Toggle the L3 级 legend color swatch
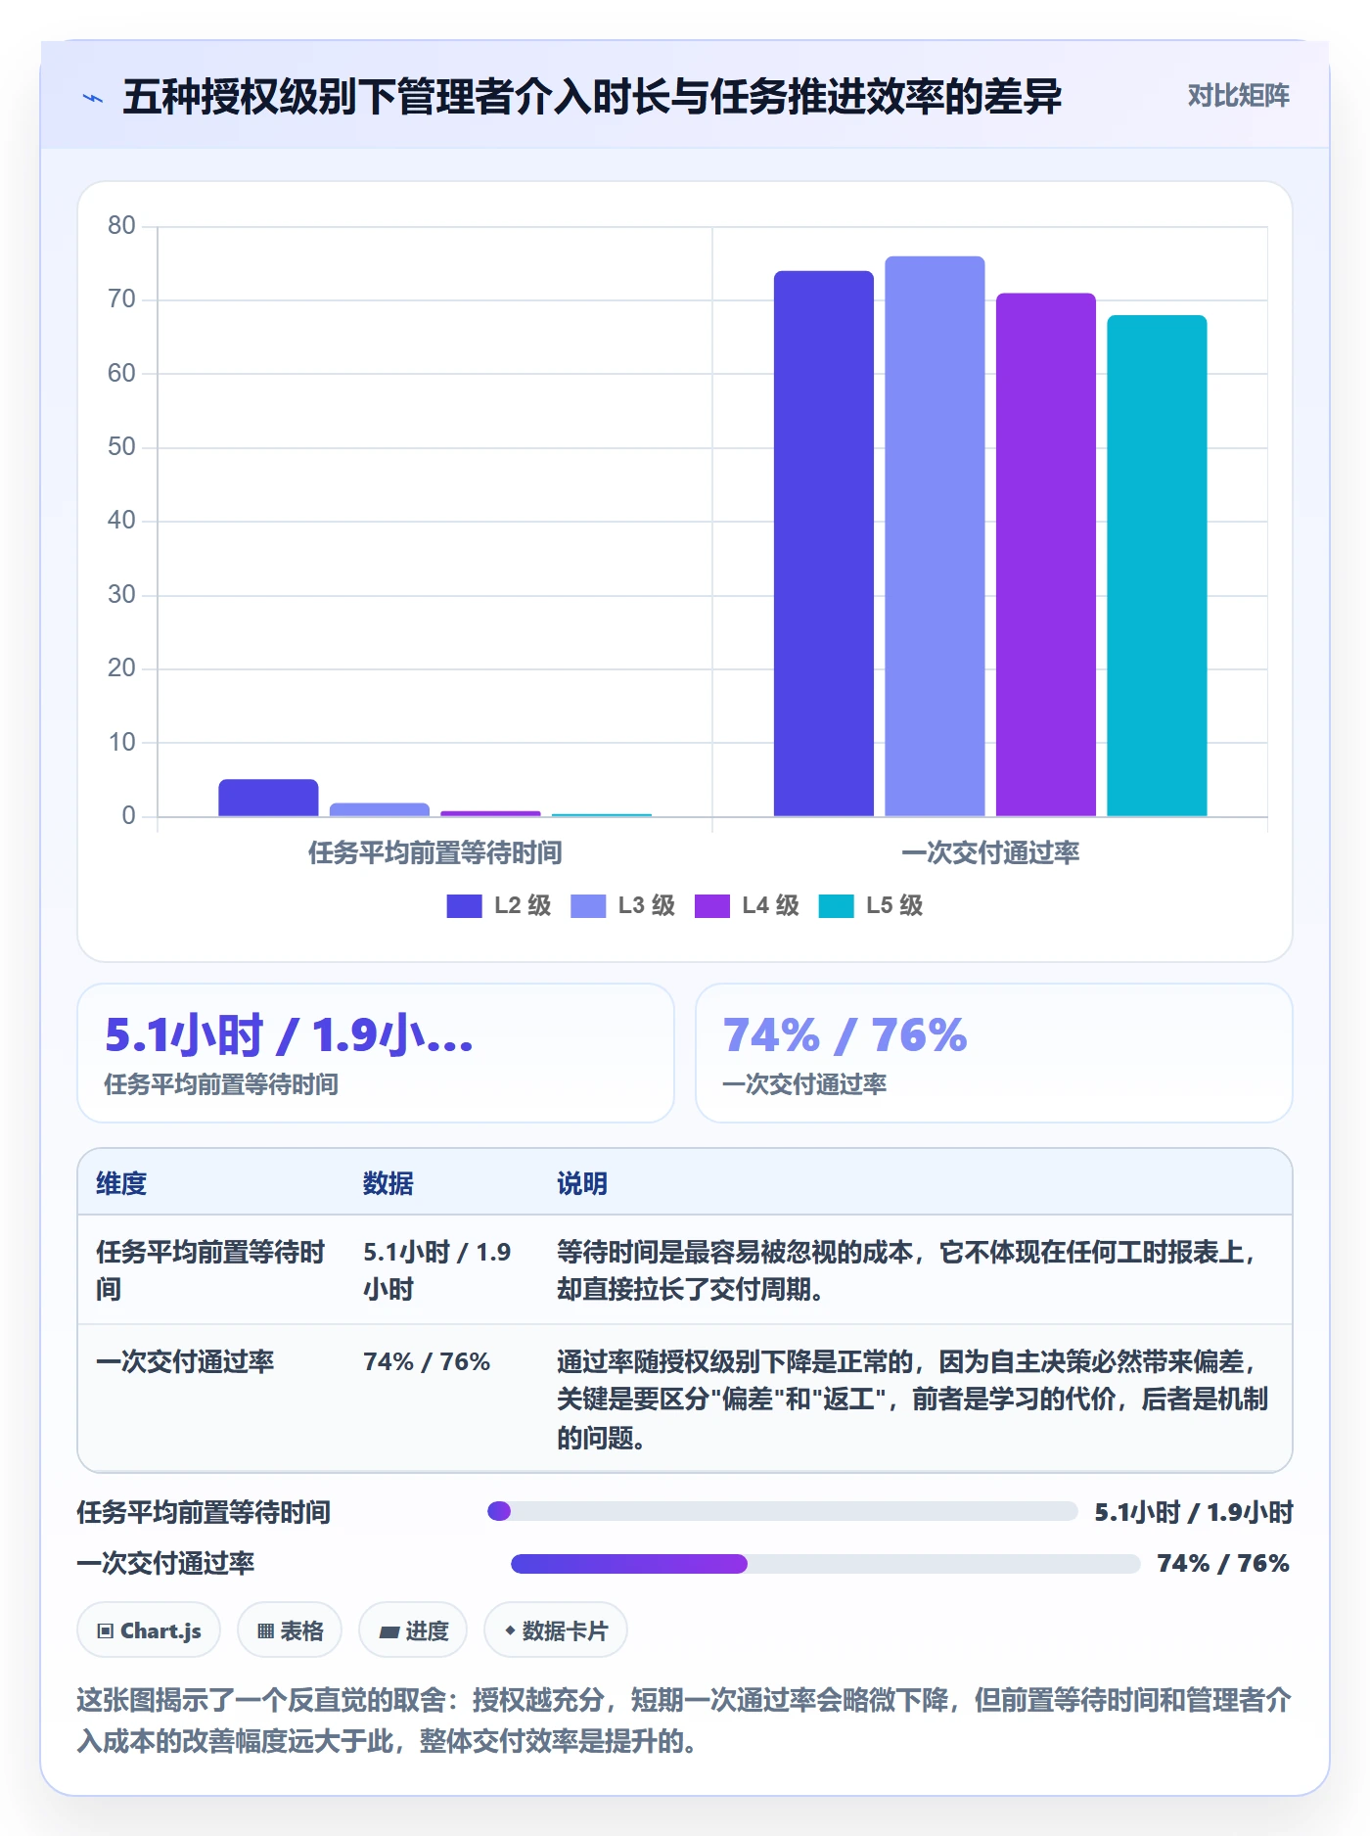Screen dimensions: 1370x1836 pyautogui.click(x=588, y=906)
